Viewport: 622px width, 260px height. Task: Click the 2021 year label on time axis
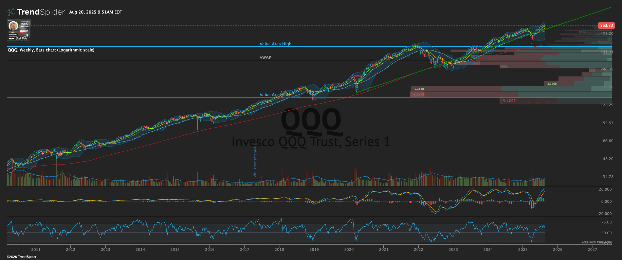point(384,250)
